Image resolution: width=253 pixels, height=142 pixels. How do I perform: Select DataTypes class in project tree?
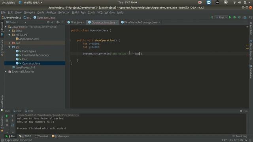click(29, 51)
